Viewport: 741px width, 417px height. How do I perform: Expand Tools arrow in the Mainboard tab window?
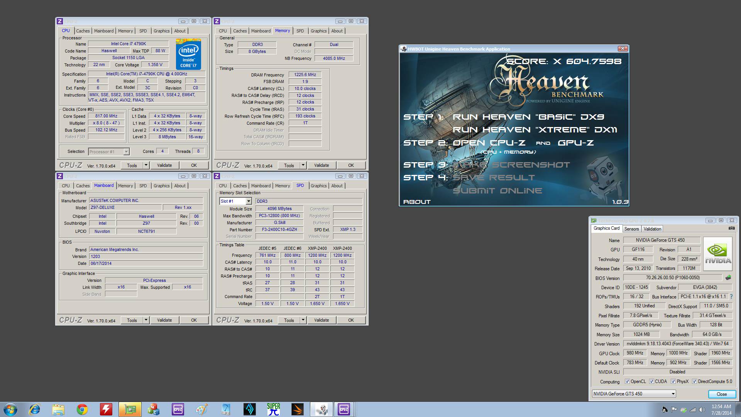pyautogui.click(x=146, y=320)
